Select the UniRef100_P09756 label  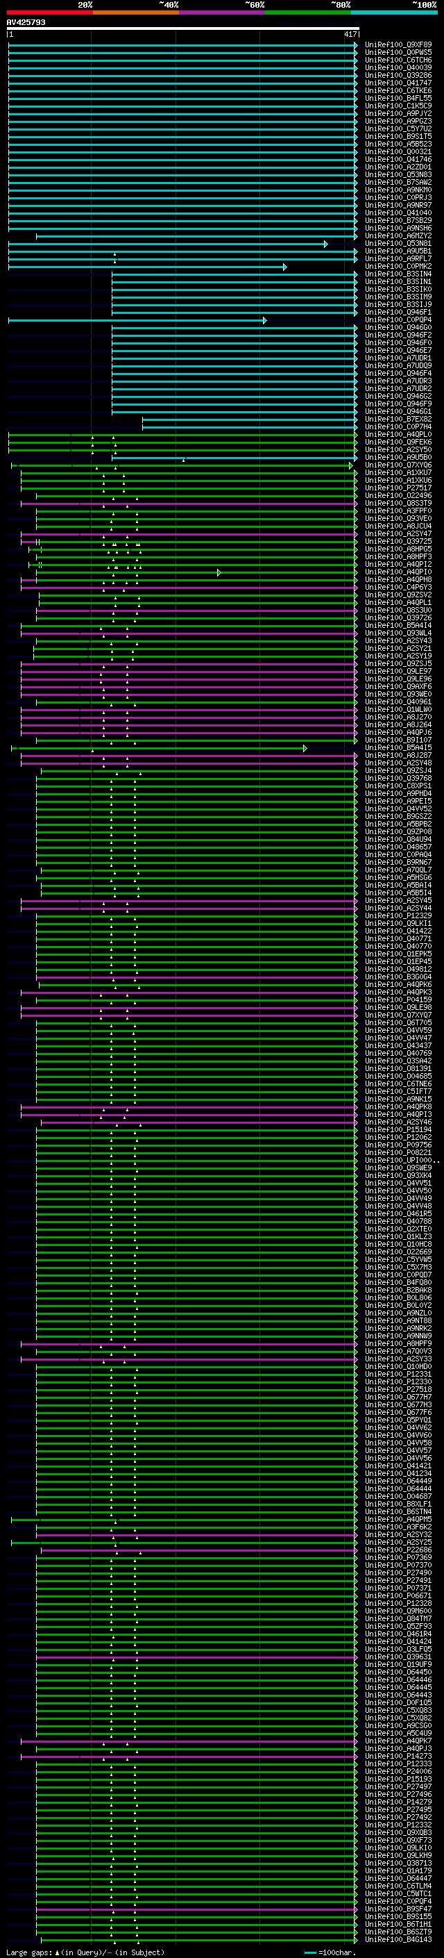[398, 1145]
